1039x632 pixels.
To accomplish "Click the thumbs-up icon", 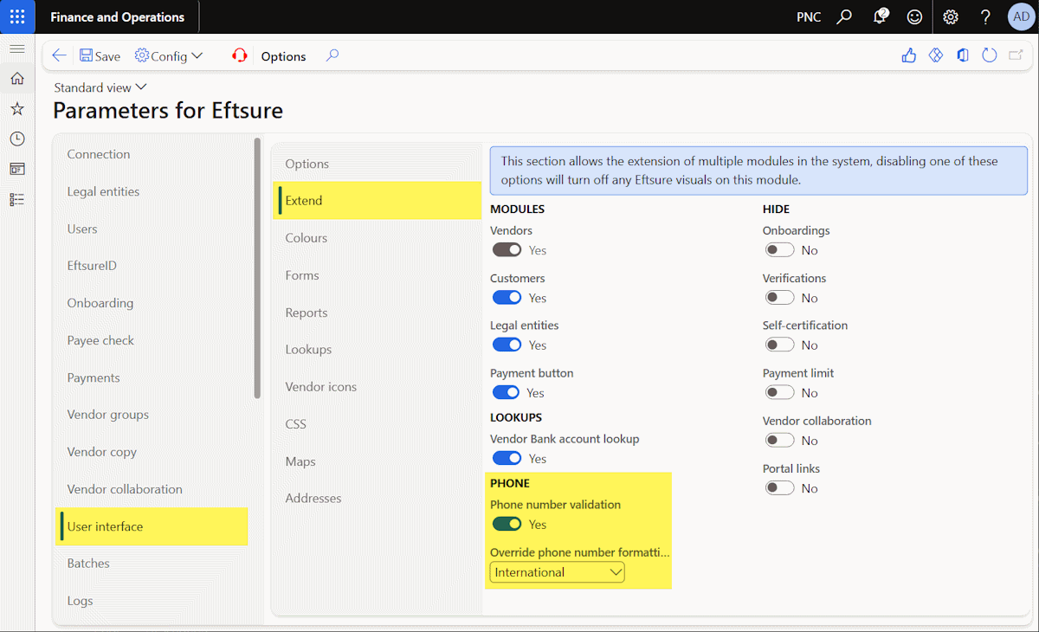I will pyautogui.click(x=908, y=55).
